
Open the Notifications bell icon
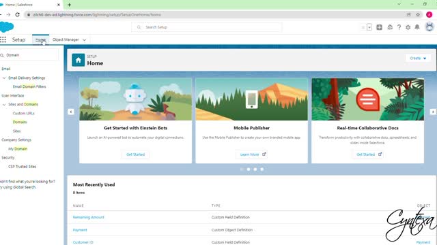417,27
